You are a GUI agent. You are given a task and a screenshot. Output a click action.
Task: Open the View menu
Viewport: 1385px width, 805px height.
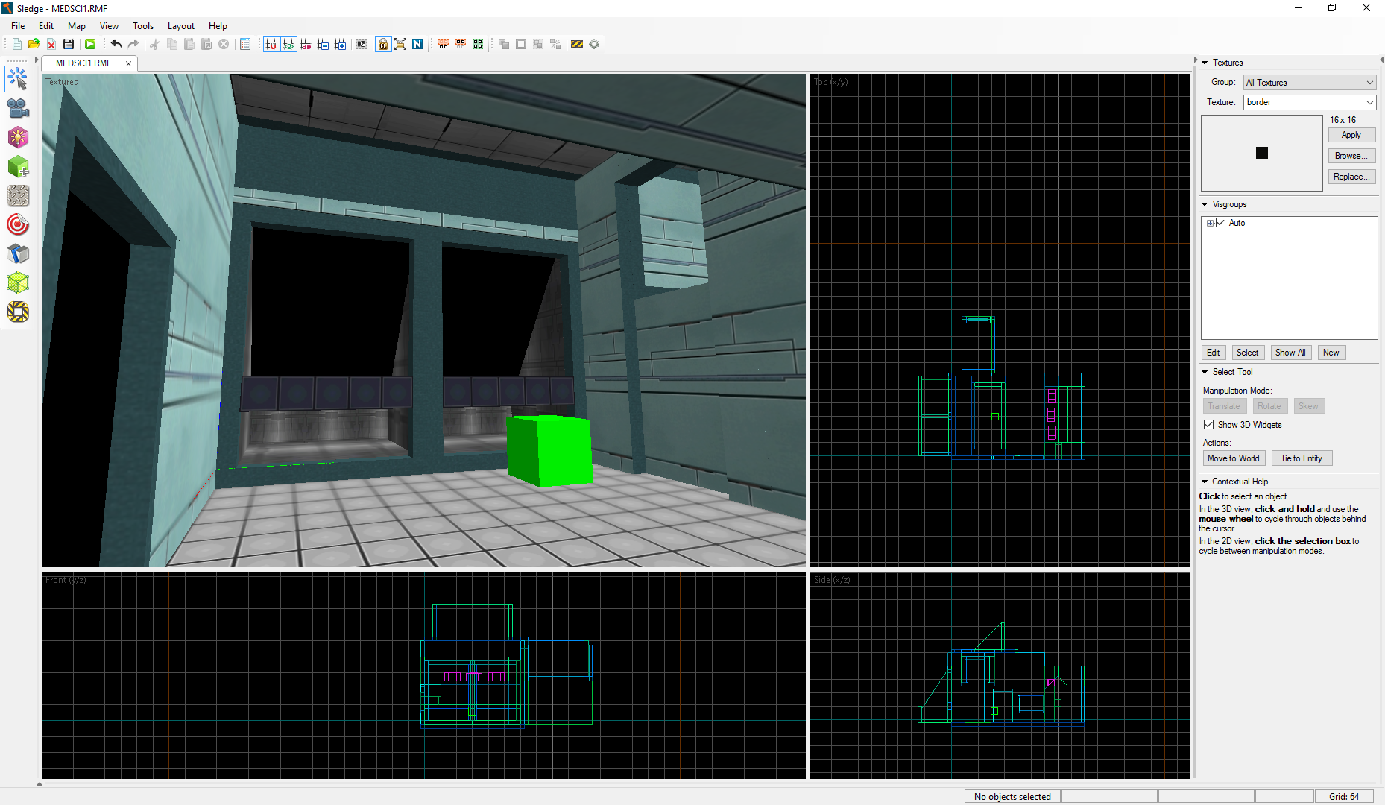pyautogui.click(x=109, y=25)
